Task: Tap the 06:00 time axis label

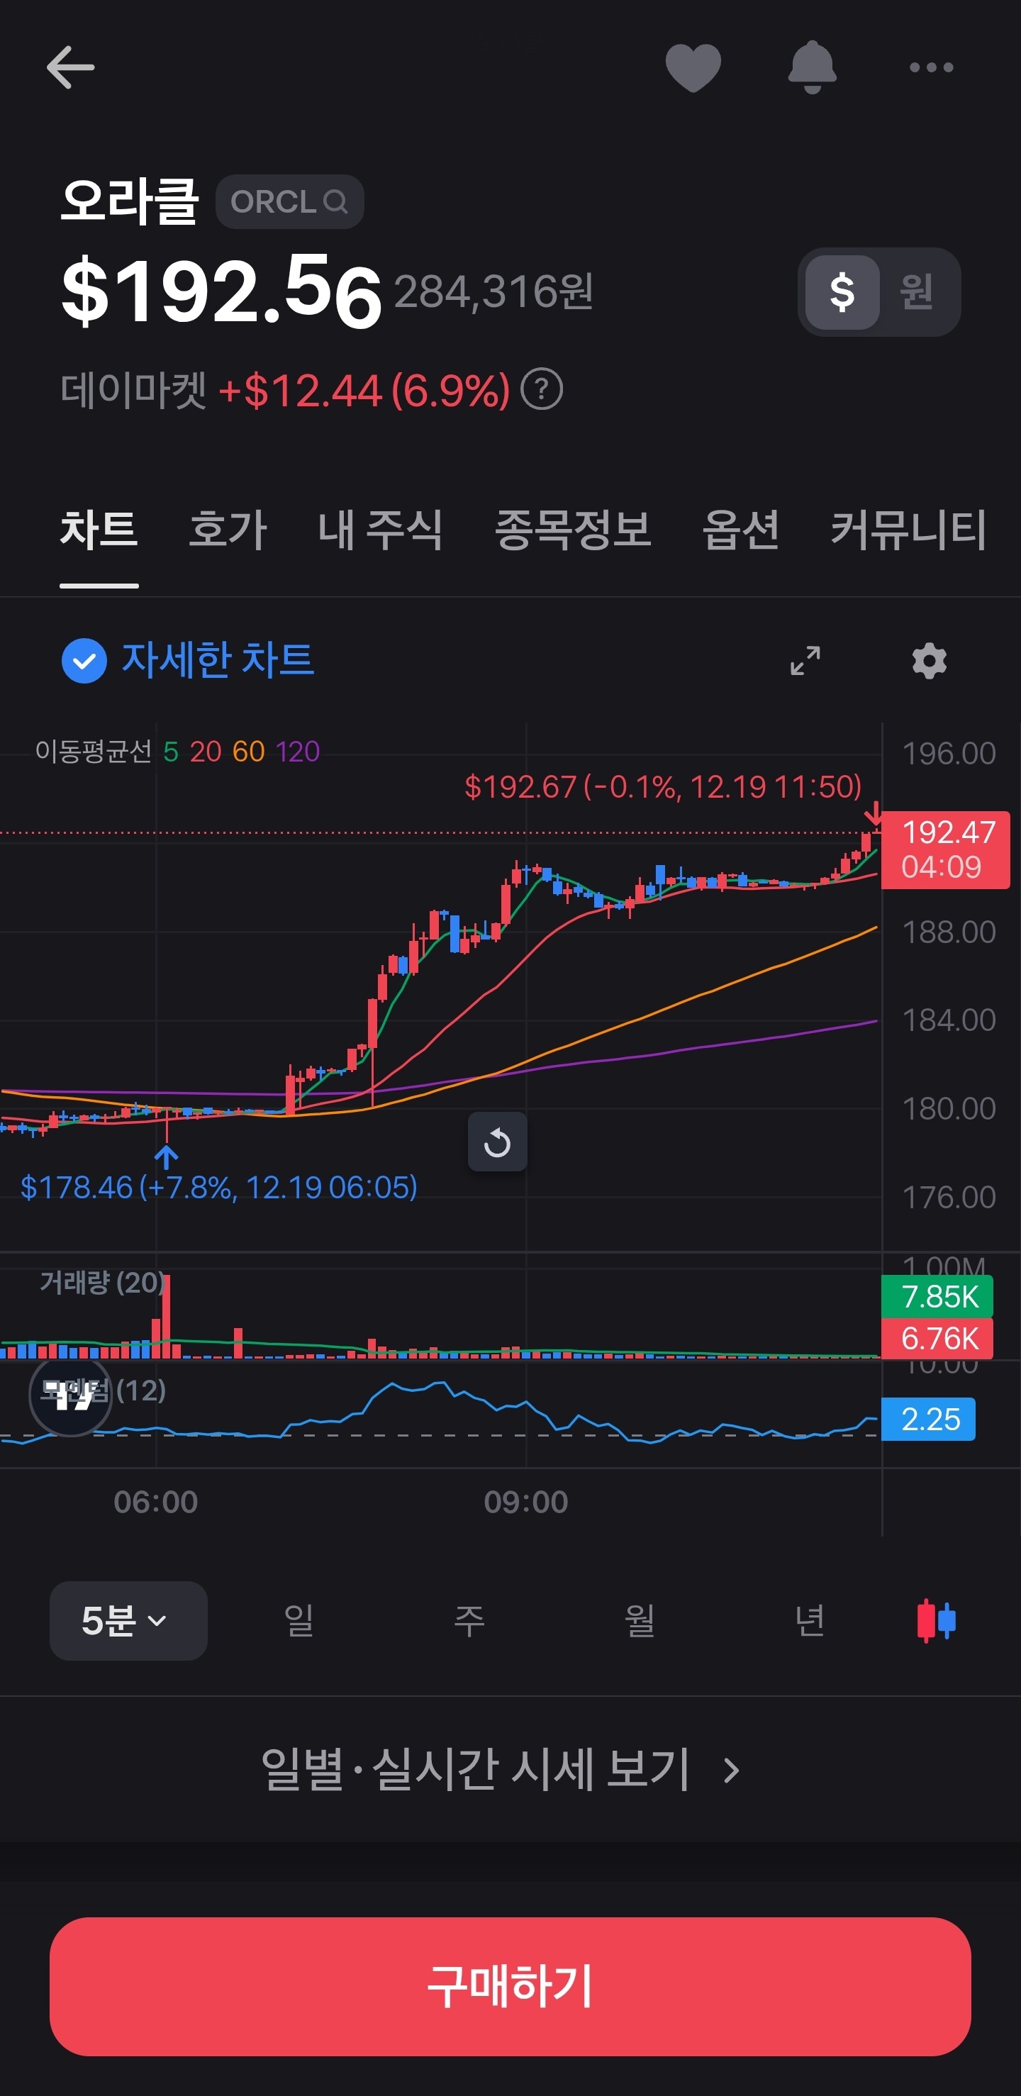Action: 156,1502
